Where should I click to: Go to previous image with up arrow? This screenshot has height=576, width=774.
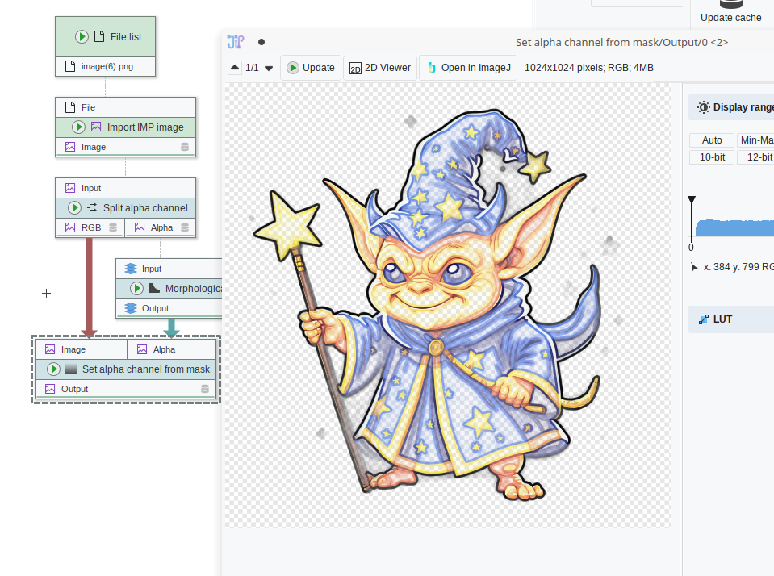click(234, 68)
